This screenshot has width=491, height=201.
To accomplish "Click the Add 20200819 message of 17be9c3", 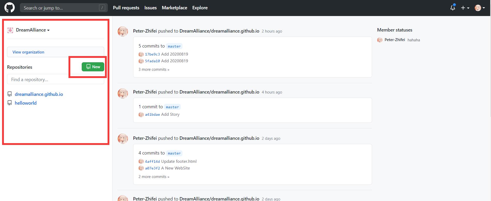I will (x=175, y=54).
